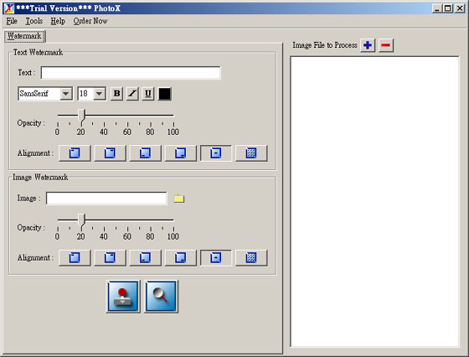Open the File menu
The height and width of the screenshot is (357, 469).
pyautogui.click(x=12, y=21)
